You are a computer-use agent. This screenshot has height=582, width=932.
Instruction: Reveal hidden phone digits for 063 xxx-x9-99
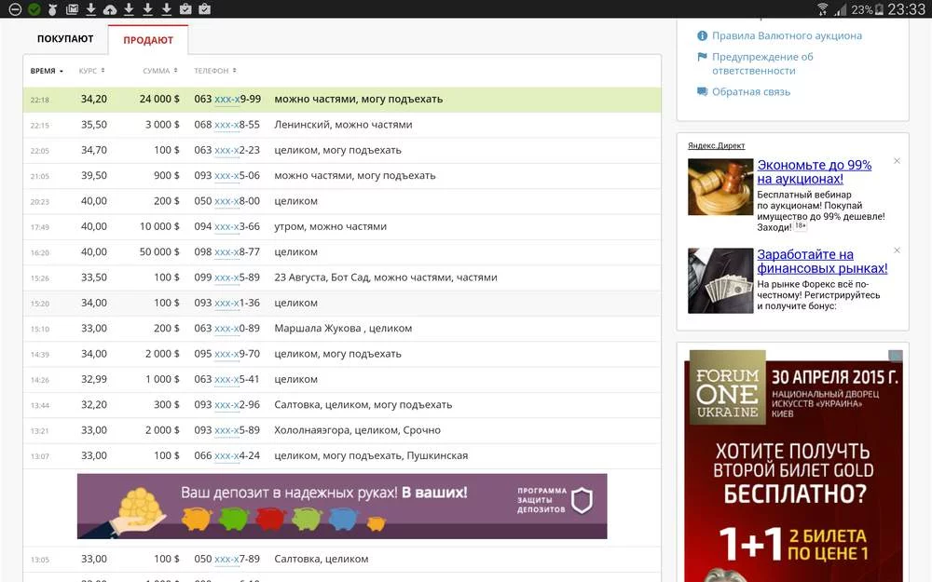pyautogui.click(x=227, y=100)
